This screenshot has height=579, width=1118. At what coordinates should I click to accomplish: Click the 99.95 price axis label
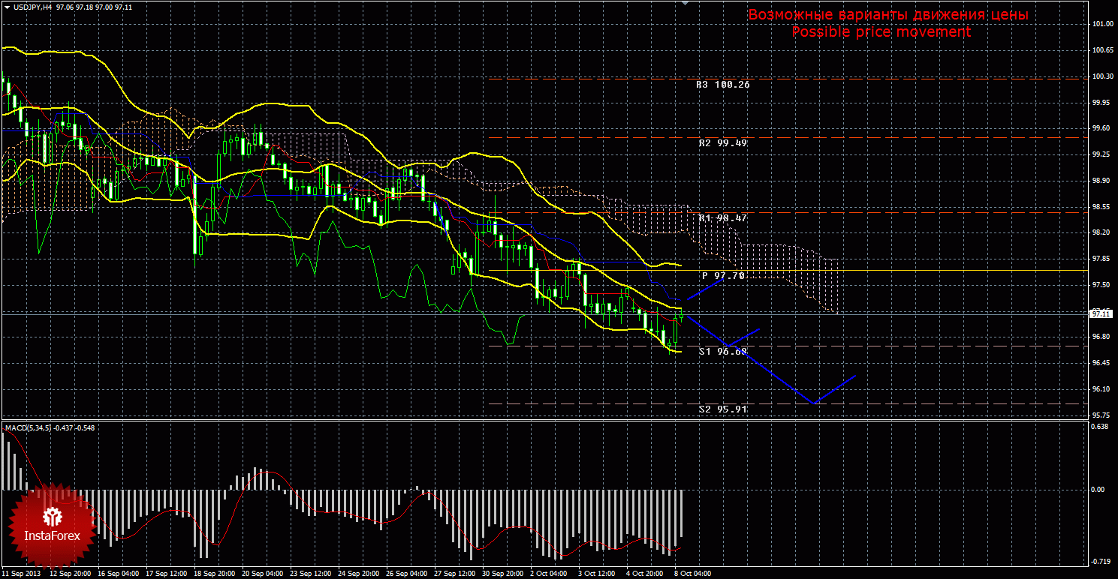(x=1102, y=102)
